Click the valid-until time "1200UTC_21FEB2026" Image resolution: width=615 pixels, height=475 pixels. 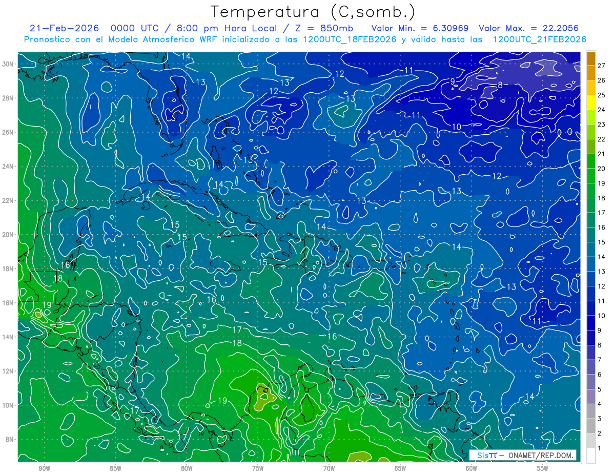click(x=539, y=39)
